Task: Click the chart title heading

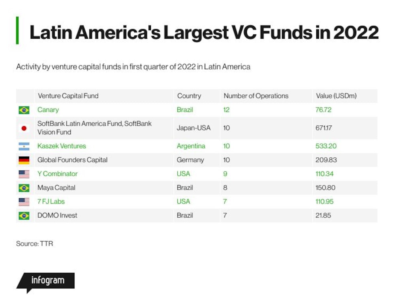Action: pyautogui.click(x=204, y=32)
